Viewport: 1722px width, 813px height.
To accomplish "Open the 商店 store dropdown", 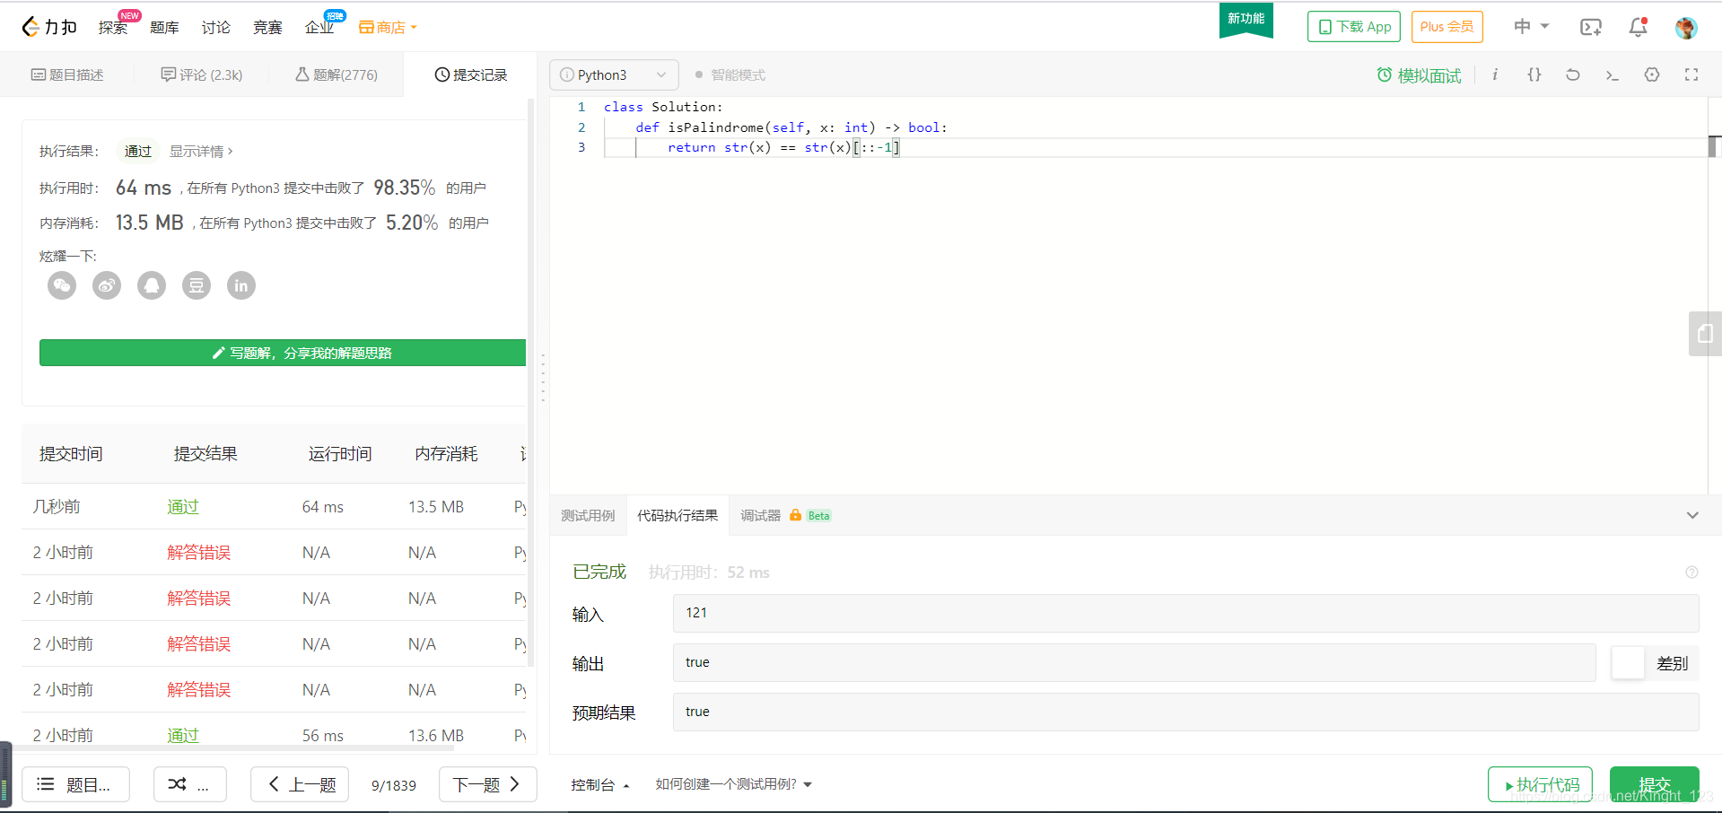I will click(x=388, y=28).
